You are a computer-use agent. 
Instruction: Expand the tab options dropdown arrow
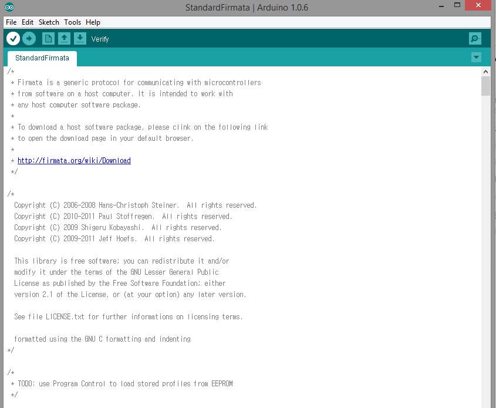(x=476, y=58)
